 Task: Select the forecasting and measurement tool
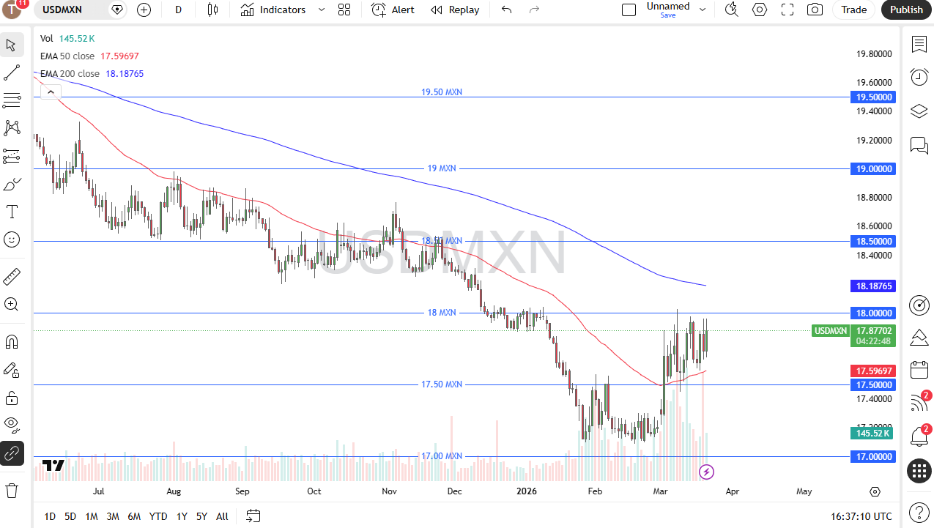[12, 156]
